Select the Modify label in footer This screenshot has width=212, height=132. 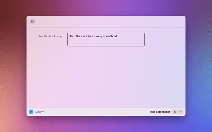click(x=40, y=112)
